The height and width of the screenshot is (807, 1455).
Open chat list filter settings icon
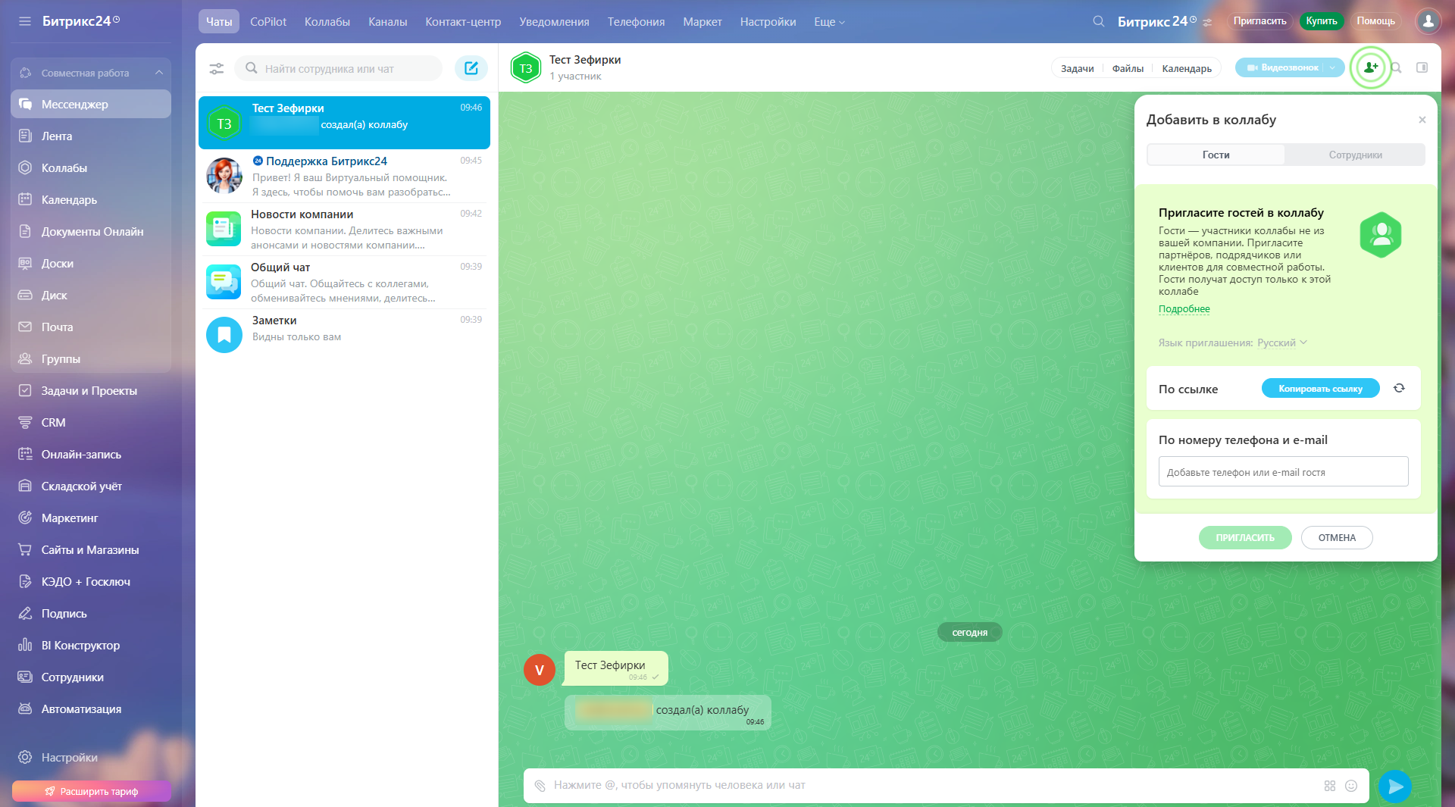click(217, 69)
